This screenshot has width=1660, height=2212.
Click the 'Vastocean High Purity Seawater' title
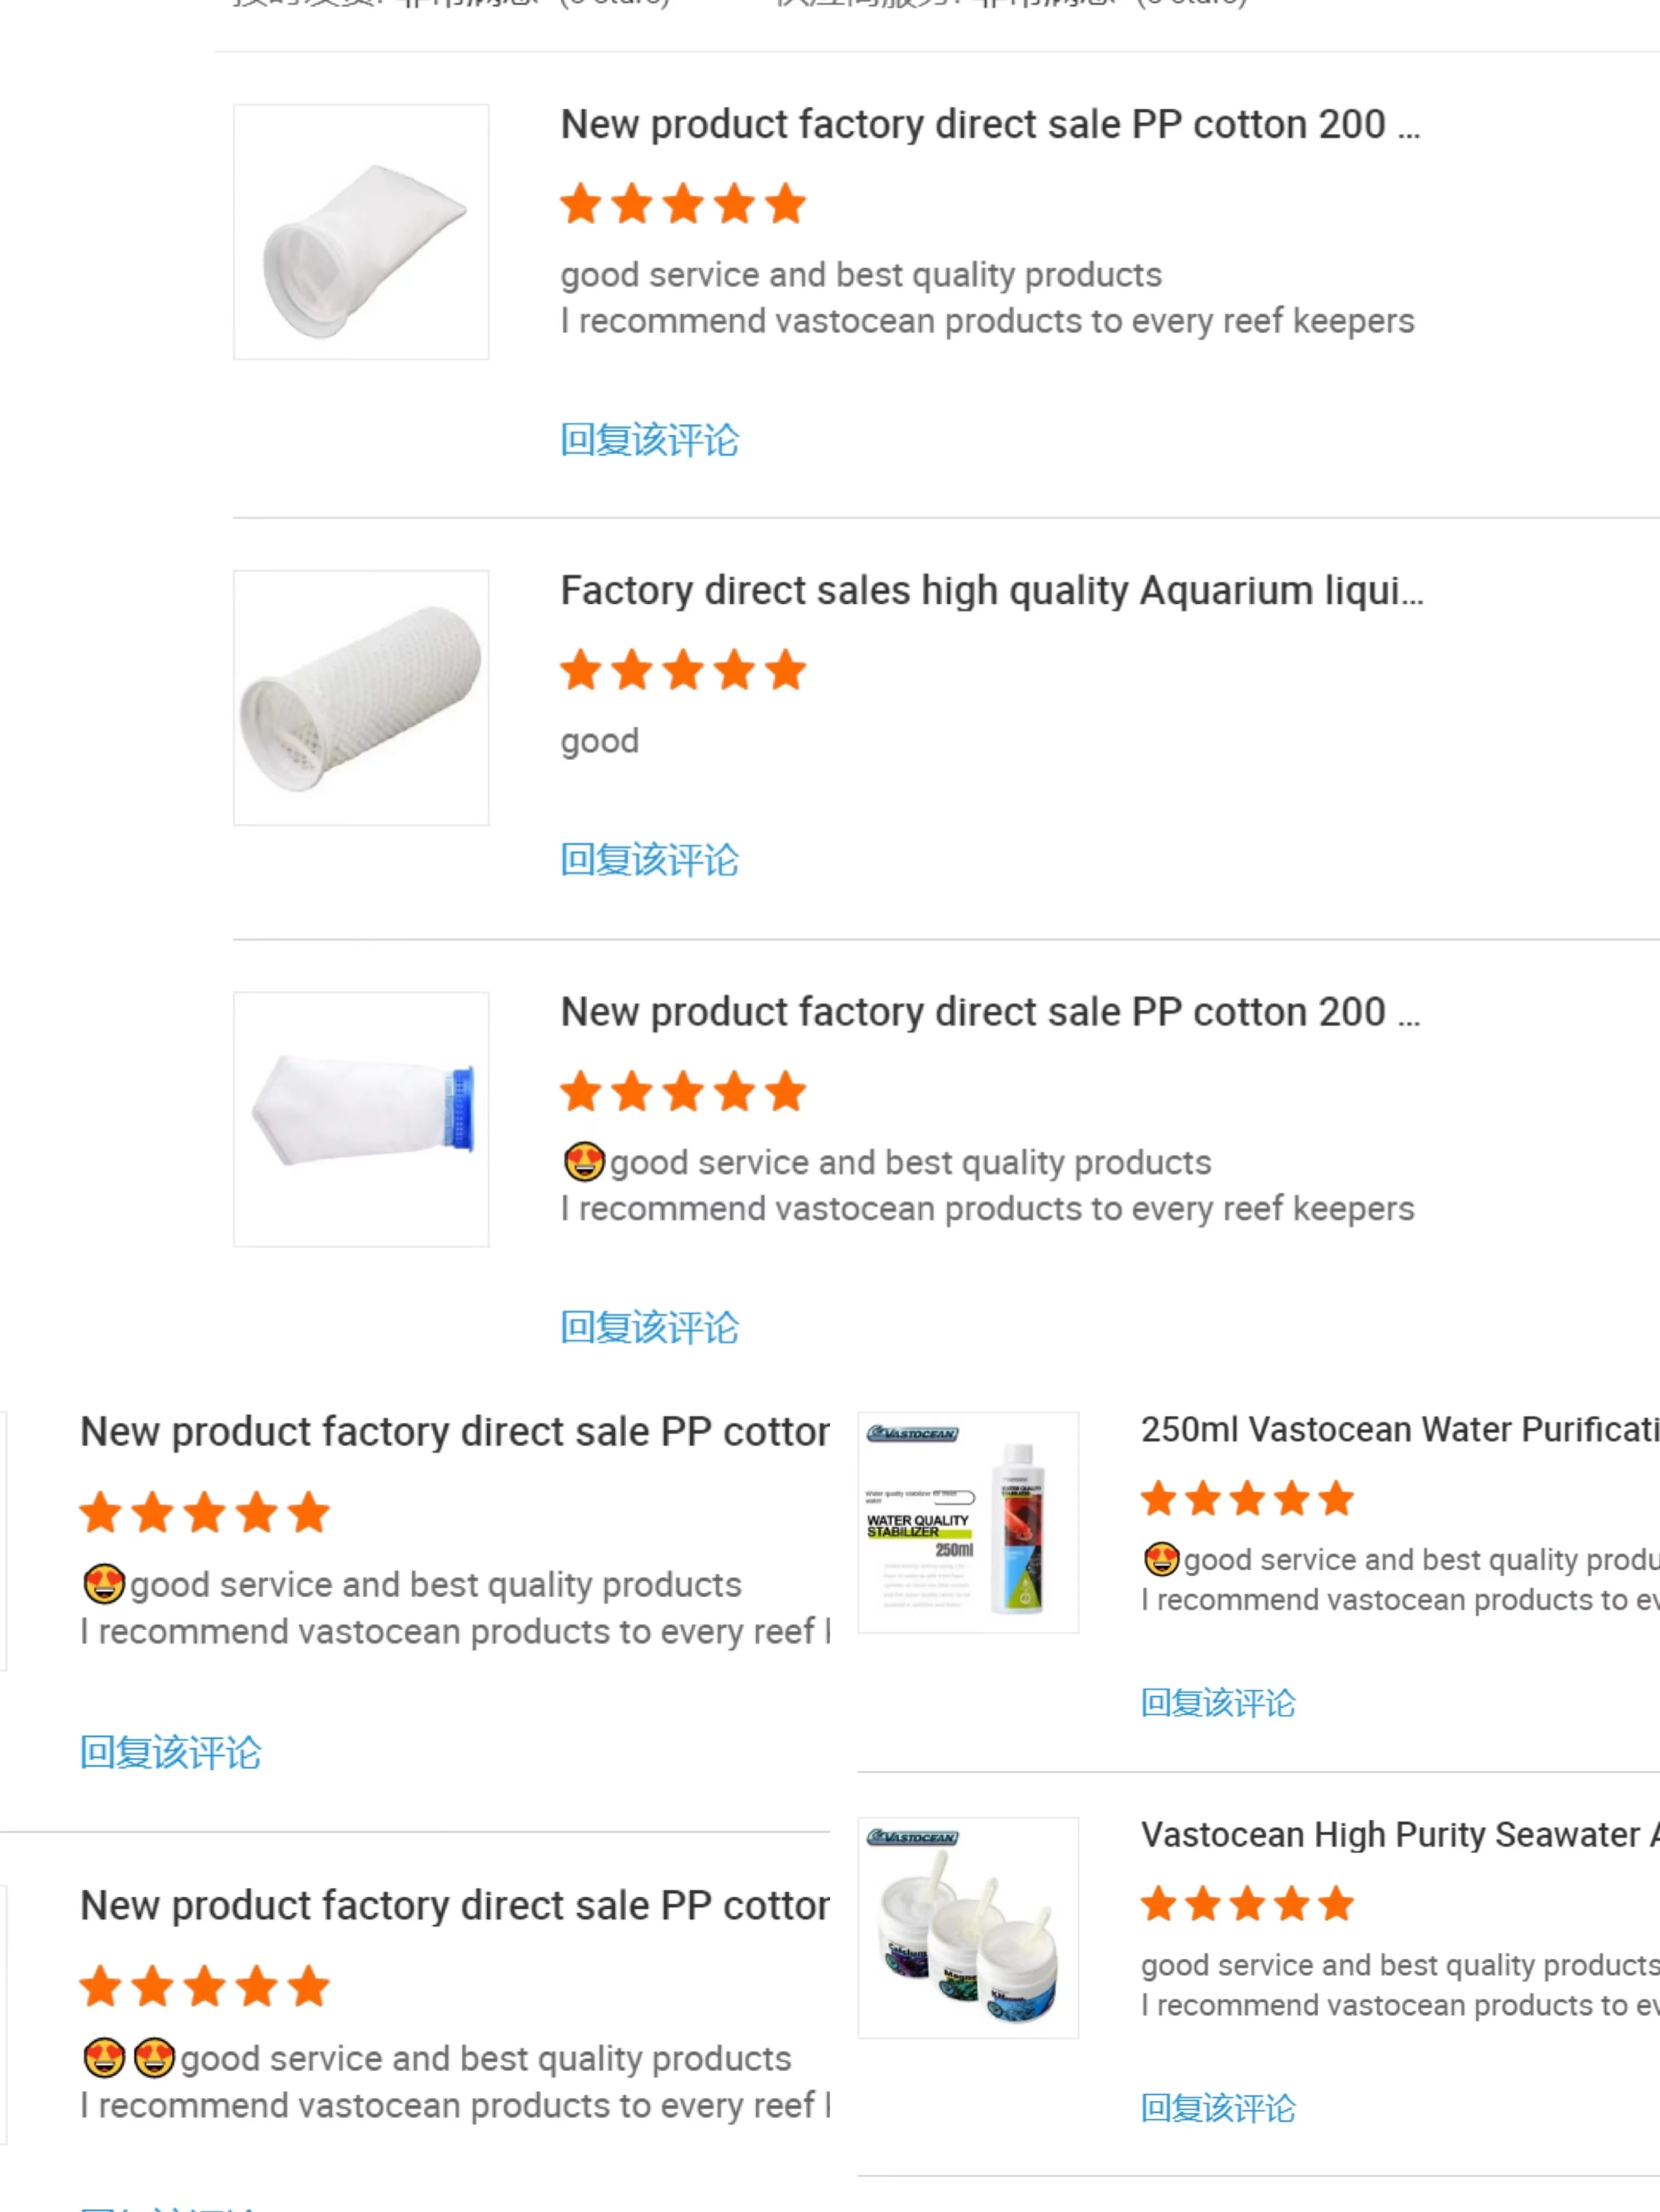point(1398,1835)
